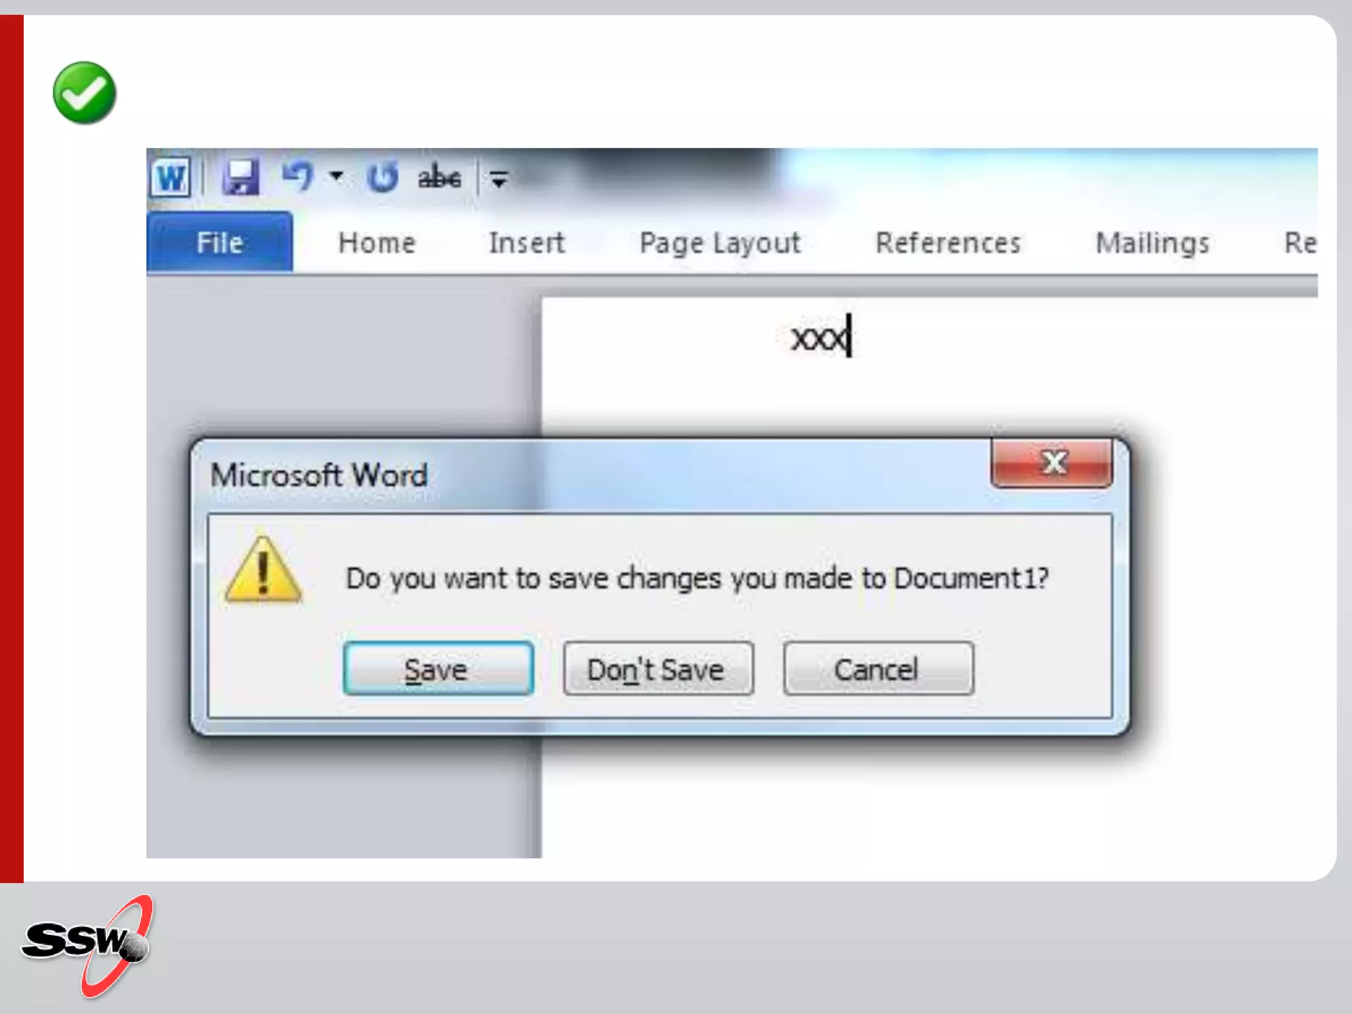This screenshot has height=1014, width=1352.
Task: Open the References tab
Action: click(948, 243)
